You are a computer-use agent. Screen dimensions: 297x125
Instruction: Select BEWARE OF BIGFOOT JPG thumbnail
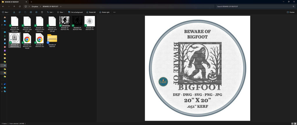click(x=65, y=23)
